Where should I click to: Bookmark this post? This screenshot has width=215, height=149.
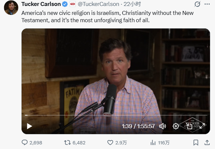[x=196, y=143]
